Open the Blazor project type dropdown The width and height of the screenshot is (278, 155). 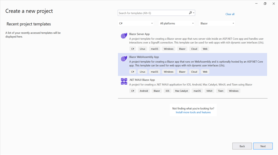217,23
